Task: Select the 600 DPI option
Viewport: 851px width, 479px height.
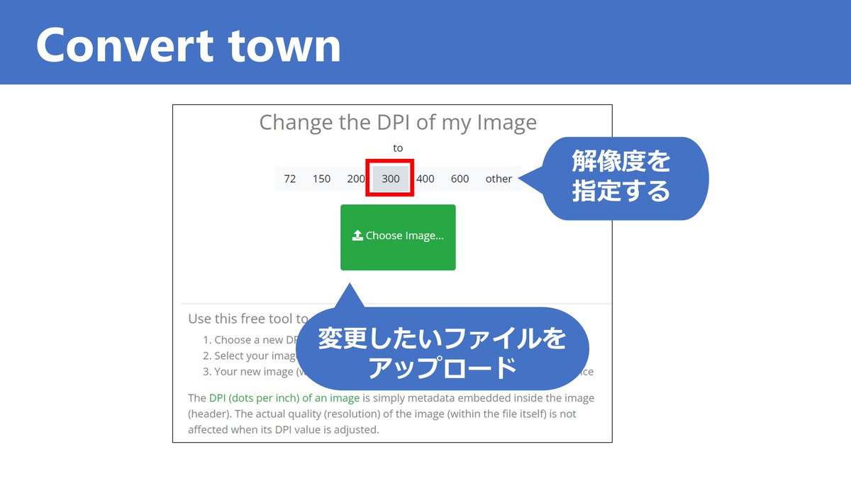Action: point(460,179)
